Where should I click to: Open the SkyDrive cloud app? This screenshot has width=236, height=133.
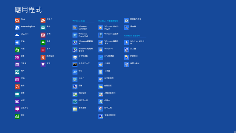pos(17,35)
